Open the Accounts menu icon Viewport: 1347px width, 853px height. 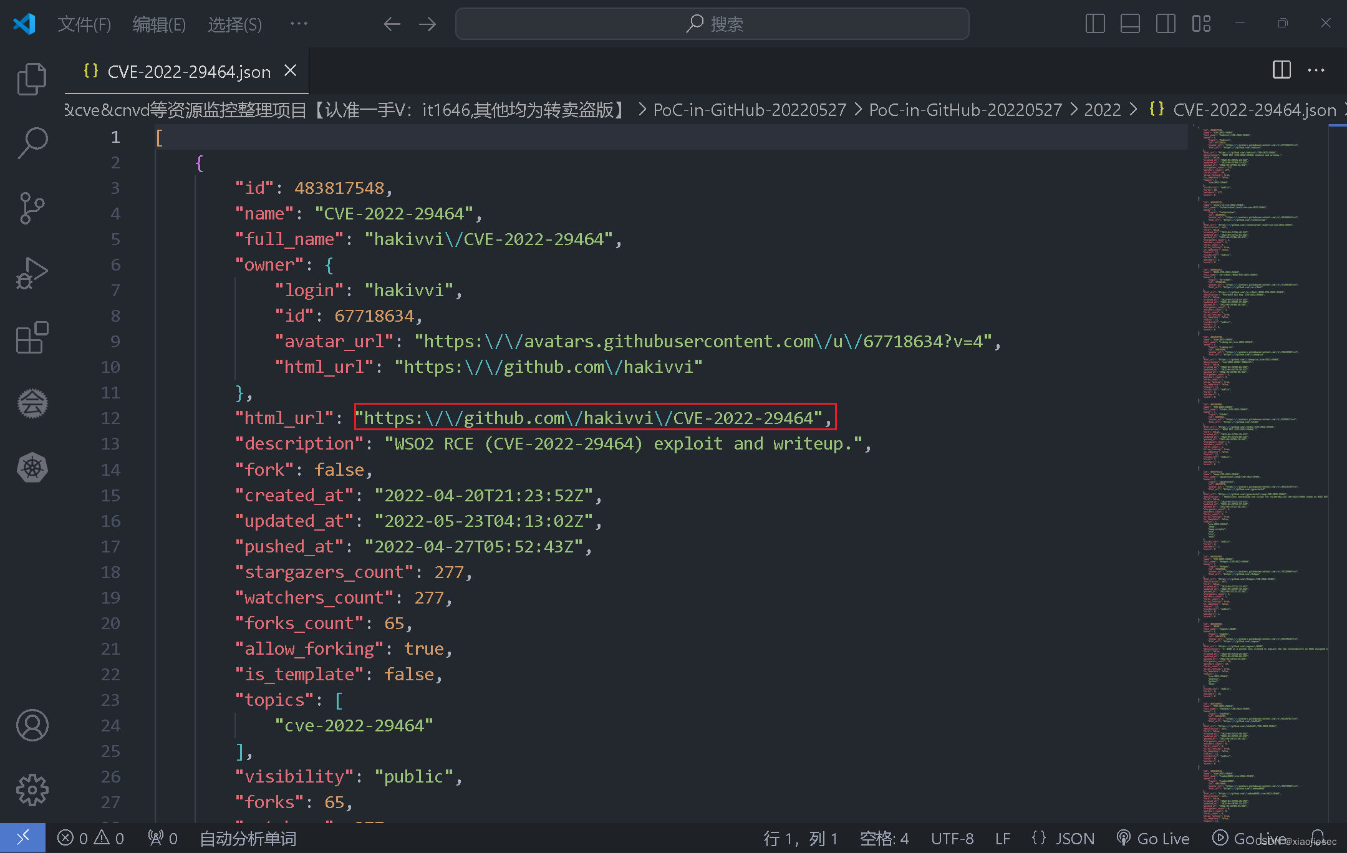pos(32,725)
